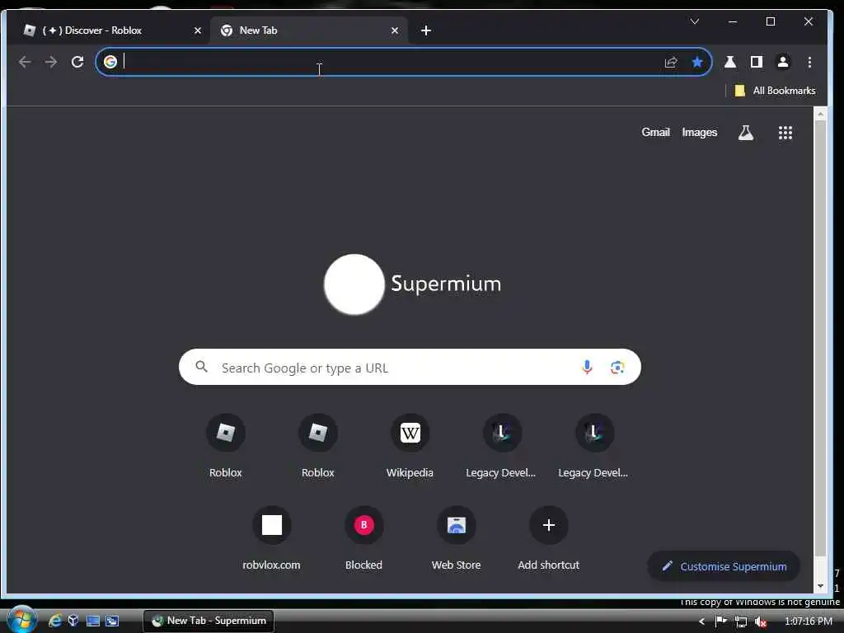844x633 pixels.
Task: Open a new tab with plus button
Action: [426, 30]
